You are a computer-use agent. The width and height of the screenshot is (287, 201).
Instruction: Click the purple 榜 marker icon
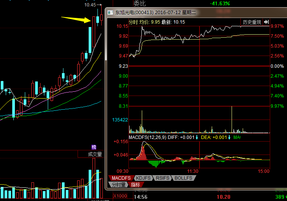tap(94, 147)
